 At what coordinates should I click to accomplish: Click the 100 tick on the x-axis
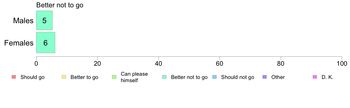pyautogui.click(x=342, y=63)
